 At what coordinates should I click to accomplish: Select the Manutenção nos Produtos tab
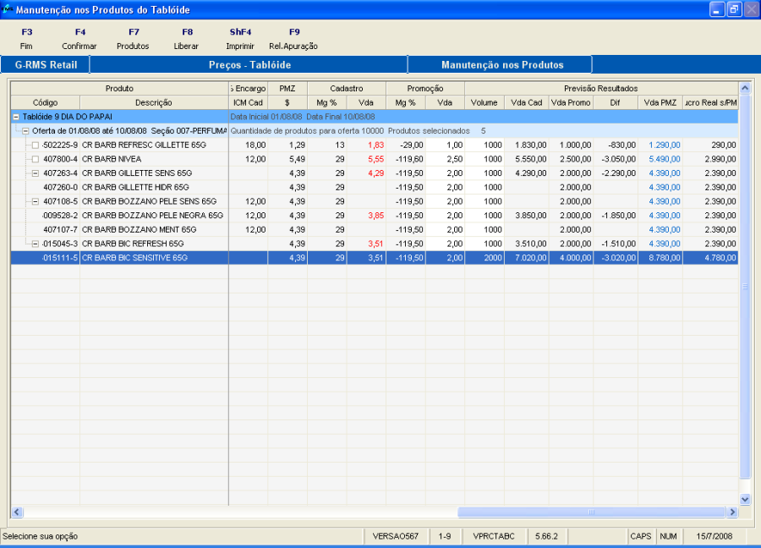point(501,64)
